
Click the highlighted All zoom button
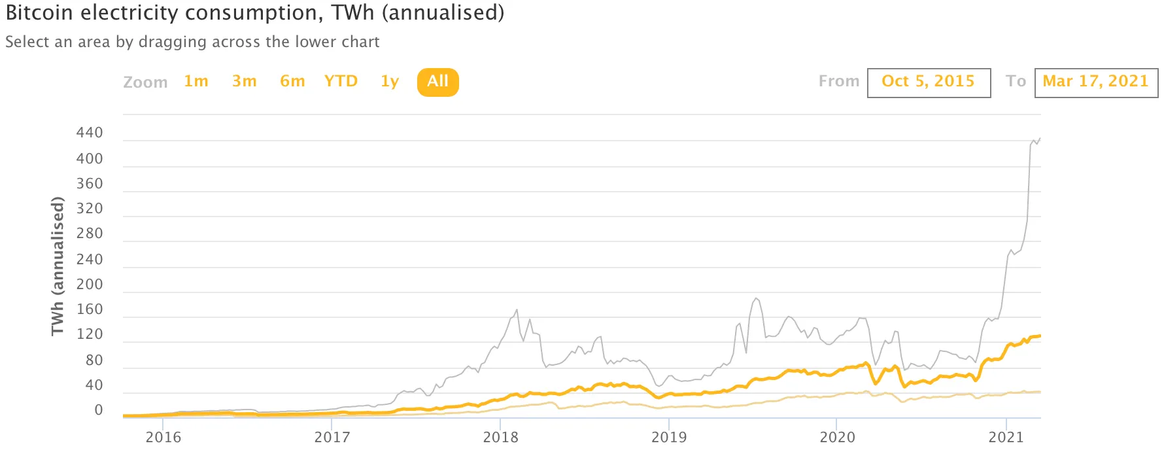coord(437,81)
